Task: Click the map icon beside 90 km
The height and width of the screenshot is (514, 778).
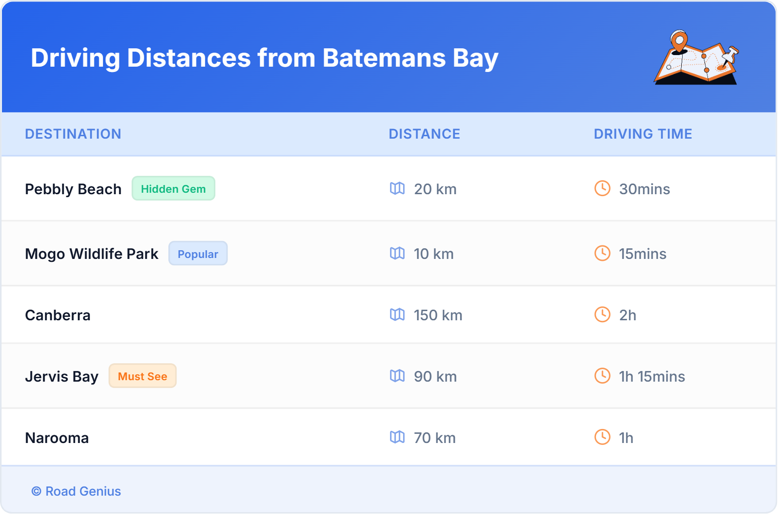Action: coord(397,376)
